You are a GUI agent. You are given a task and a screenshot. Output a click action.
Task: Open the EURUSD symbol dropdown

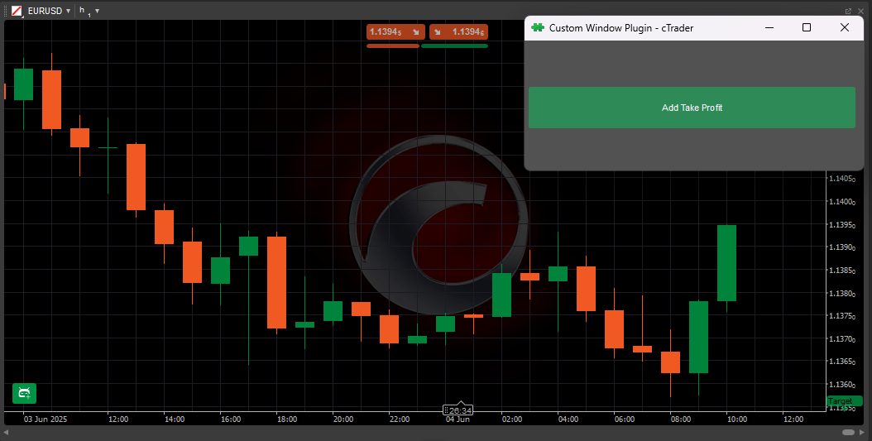[68, 11]
